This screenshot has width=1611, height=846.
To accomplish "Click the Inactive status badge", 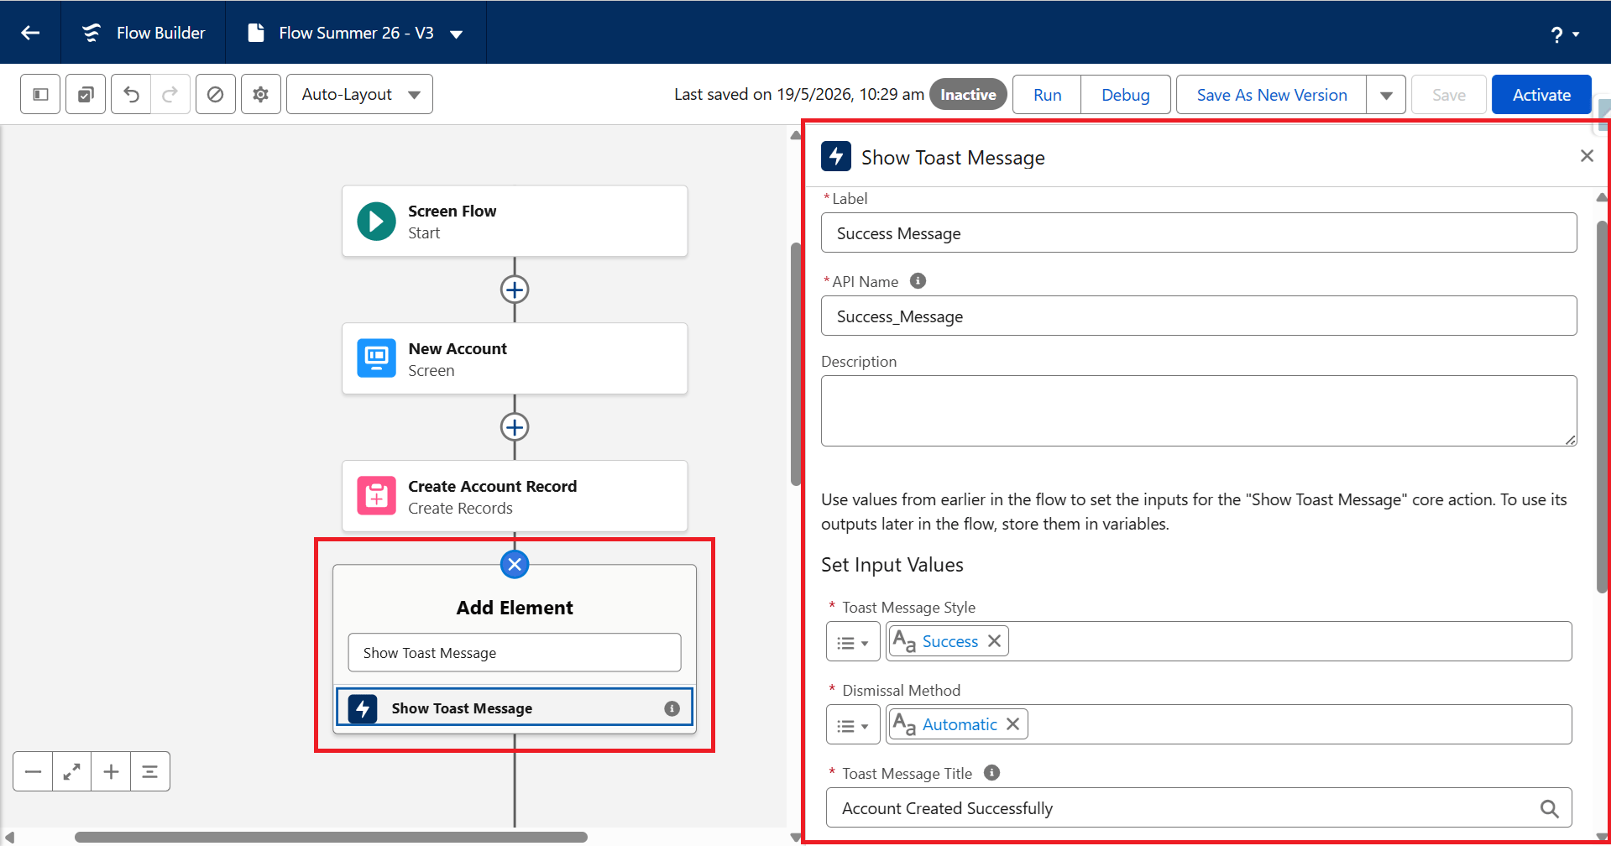I will [968, 95].
